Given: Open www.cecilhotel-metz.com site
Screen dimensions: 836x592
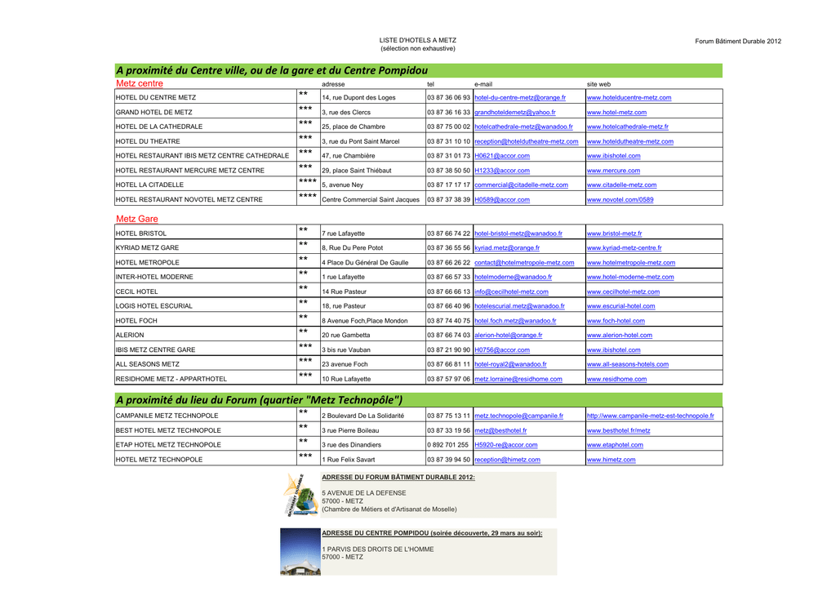Looking at the screenshot, I should [x=623, y=292].
